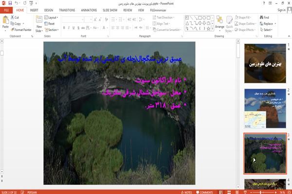Switch to Reading View
The height and width of the screenshot is (194, 292).
pos(237,192)
